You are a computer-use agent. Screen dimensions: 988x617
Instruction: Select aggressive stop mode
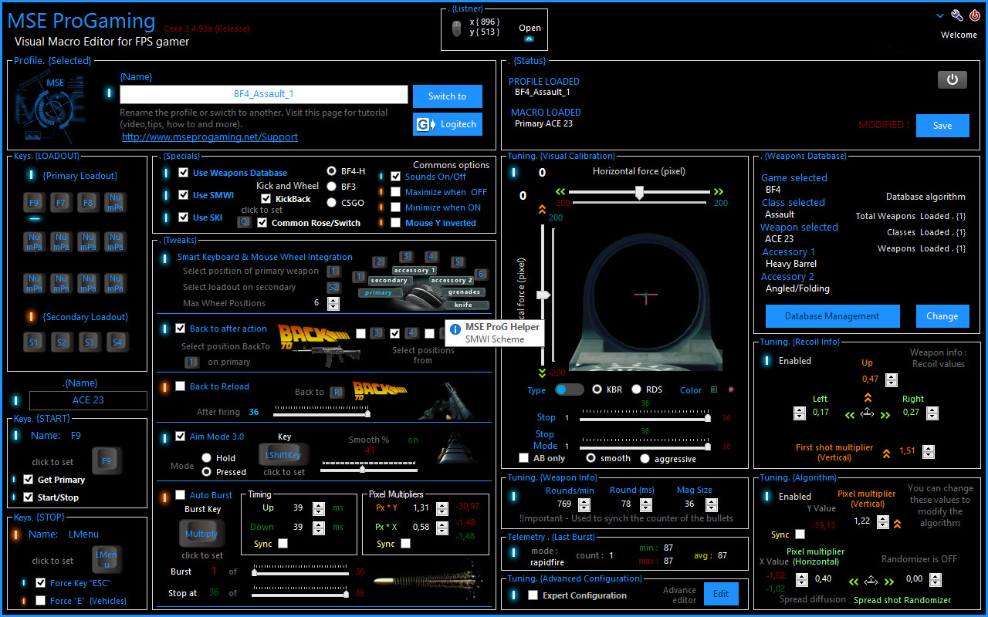tap(645, 458)
